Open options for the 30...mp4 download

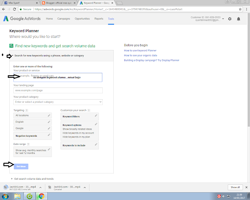click(85, 187)
